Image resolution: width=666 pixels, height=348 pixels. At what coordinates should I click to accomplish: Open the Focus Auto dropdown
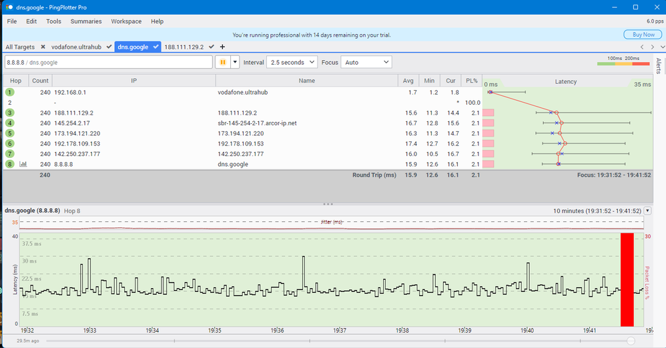tap(366, 63)
